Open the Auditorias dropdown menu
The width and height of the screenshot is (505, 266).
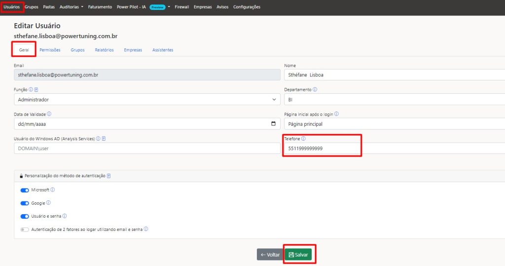pyautogui.click(x=71, y=7)
